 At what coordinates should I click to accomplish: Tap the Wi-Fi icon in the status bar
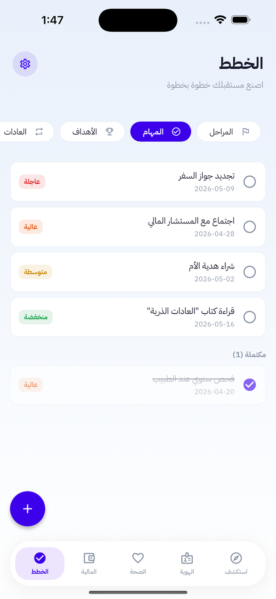219,20
